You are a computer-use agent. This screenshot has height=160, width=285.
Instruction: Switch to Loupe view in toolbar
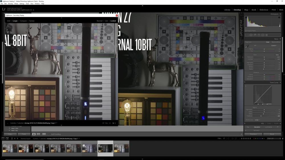[34, 134]
